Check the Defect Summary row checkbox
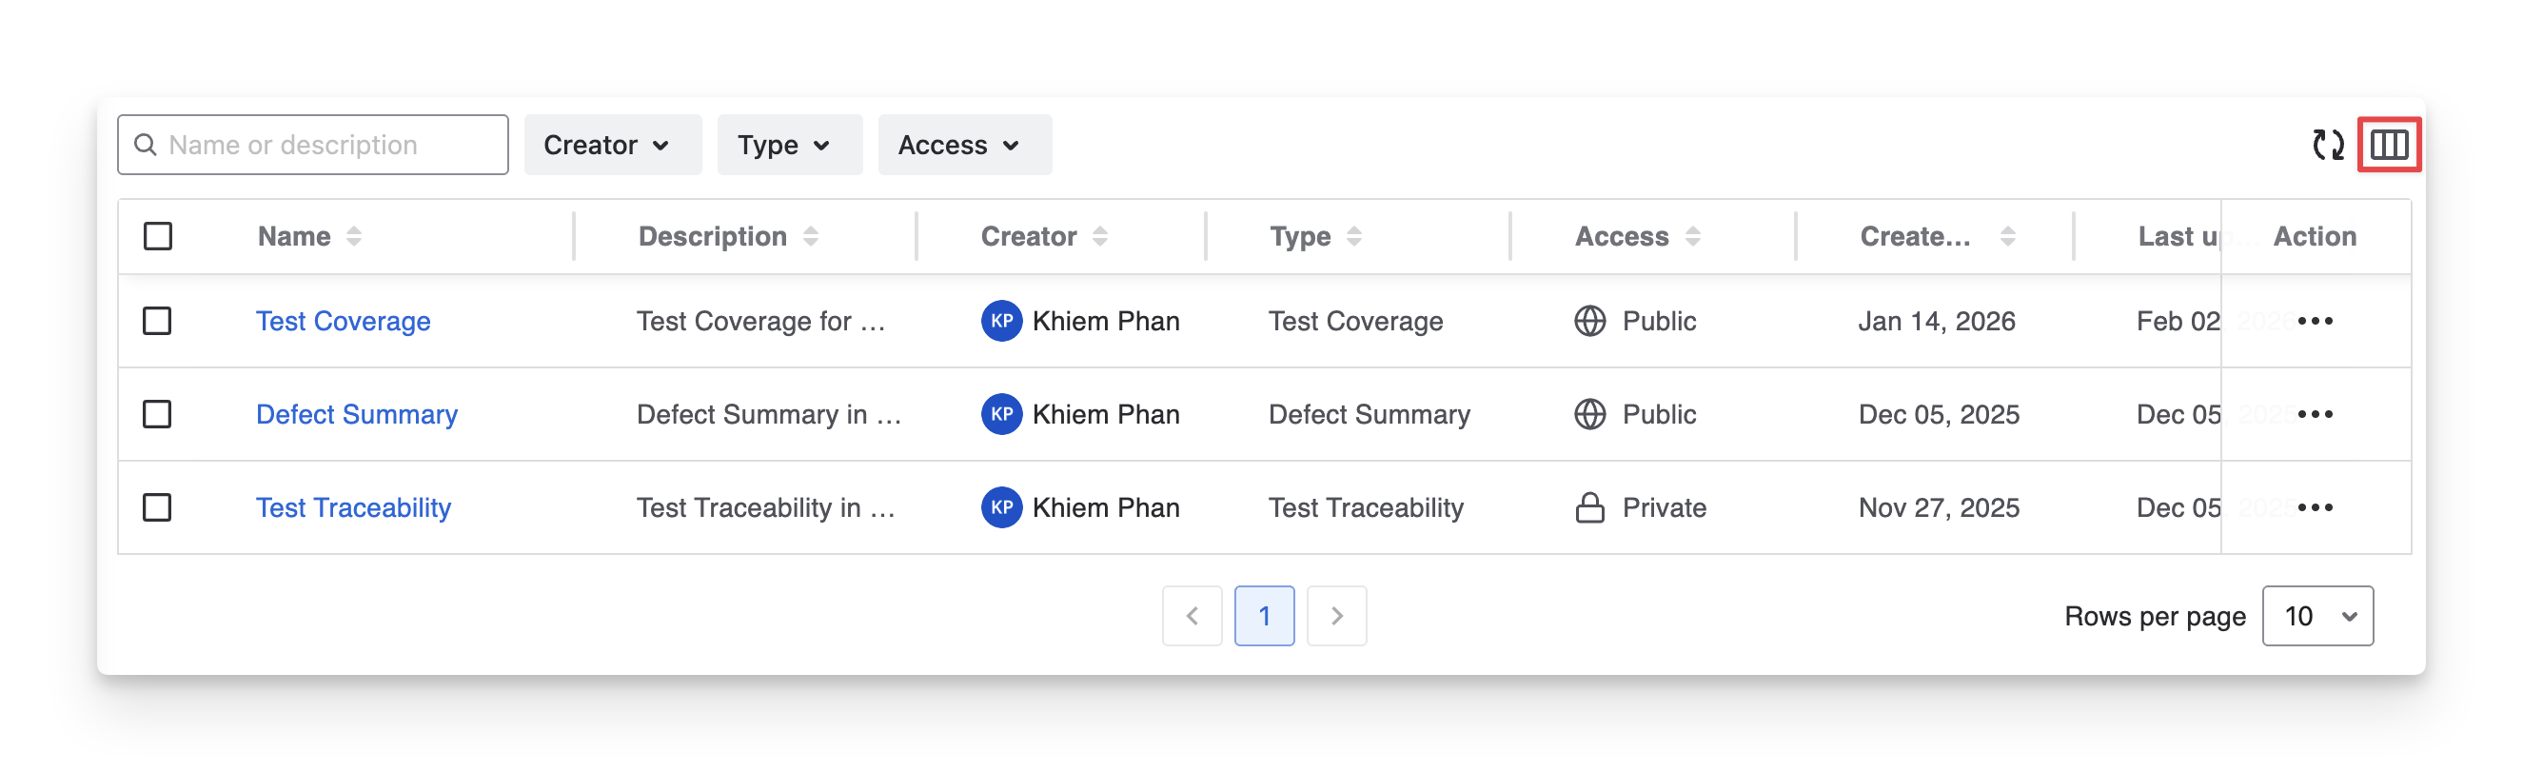 tap(157, 414)
